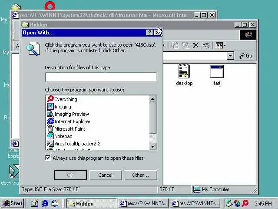The width and height of the screenshot is (278, 209).
Task: Click the Delete X toolbar icon
Action: click(x=195, y=45)
